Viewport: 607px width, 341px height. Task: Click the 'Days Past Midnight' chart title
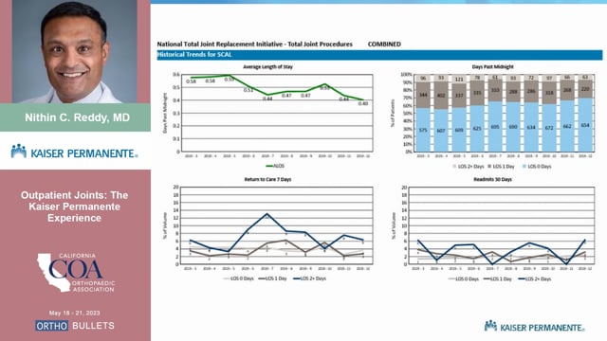point(493,66)
